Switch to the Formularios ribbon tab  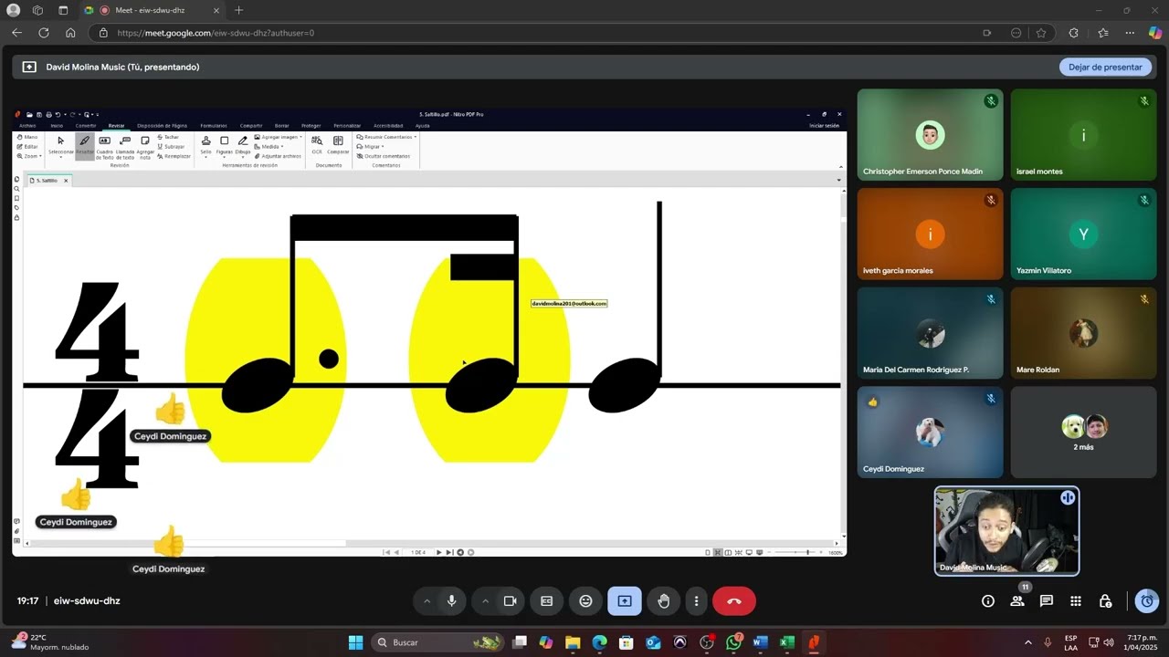(214, 125)
